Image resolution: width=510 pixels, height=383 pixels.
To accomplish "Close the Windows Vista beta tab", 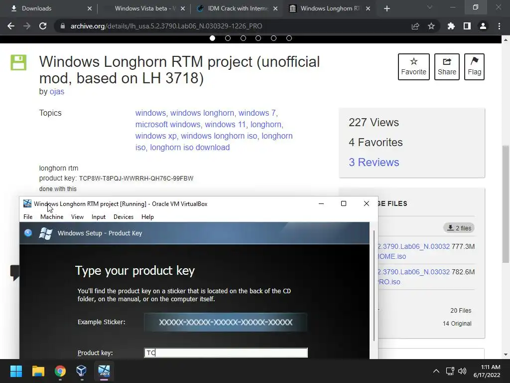I will tap(183, 8).
